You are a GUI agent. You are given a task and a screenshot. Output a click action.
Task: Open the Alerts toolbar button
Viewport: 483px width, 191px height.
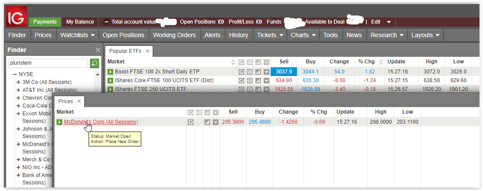[x=212, y=35]
